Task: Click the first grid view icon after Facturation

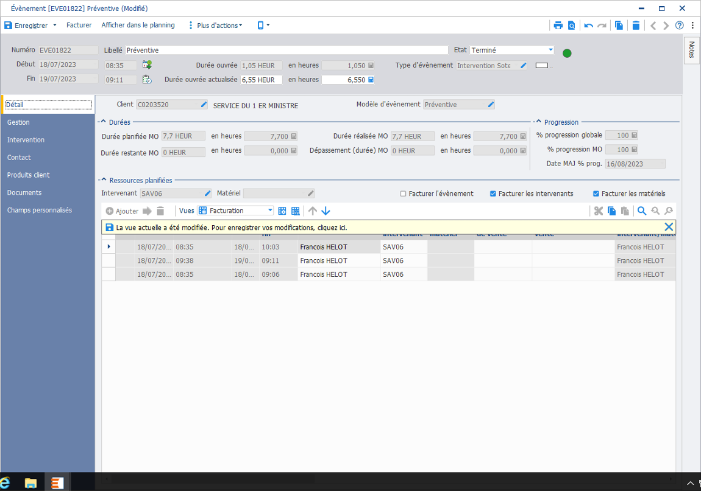Action: (x=282, y=211)
